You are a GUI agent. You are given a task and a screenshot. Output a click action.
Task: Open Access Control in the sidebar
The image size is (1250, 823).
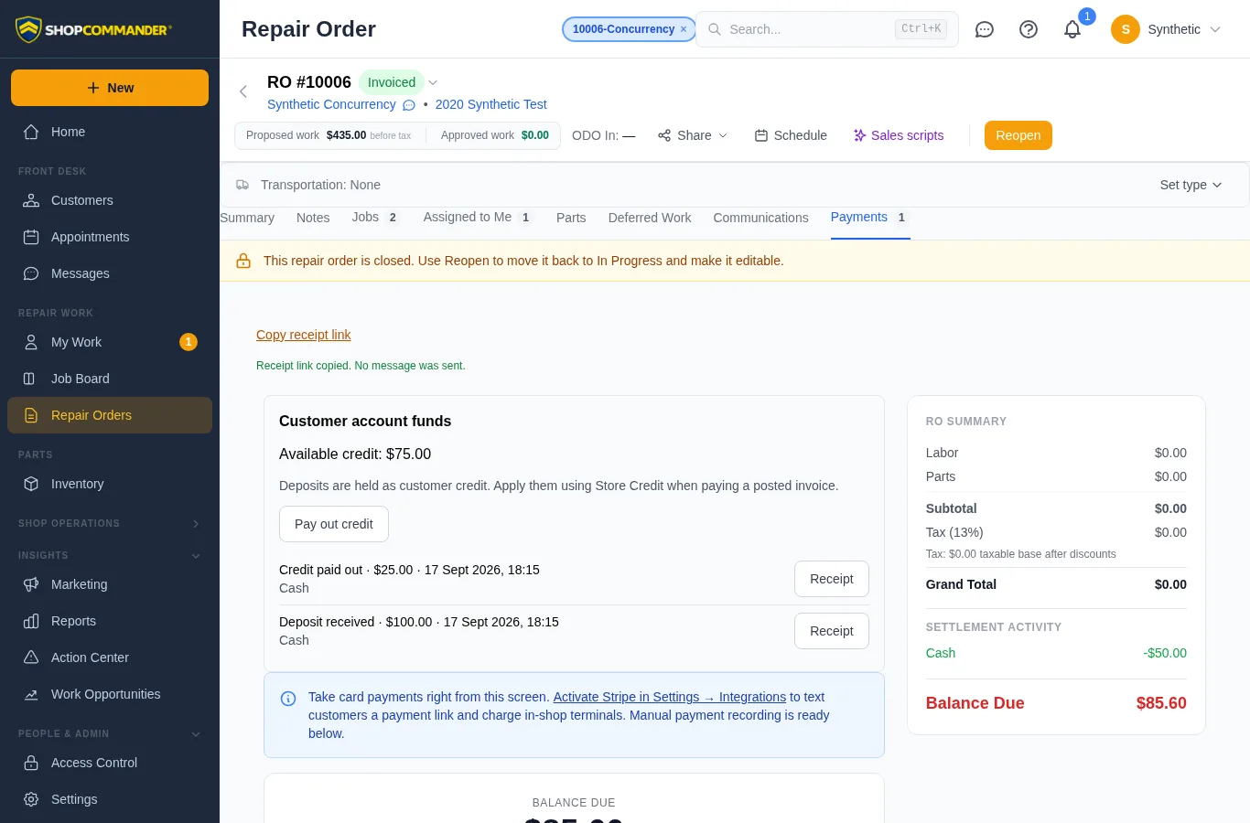[x=110, y=763]
